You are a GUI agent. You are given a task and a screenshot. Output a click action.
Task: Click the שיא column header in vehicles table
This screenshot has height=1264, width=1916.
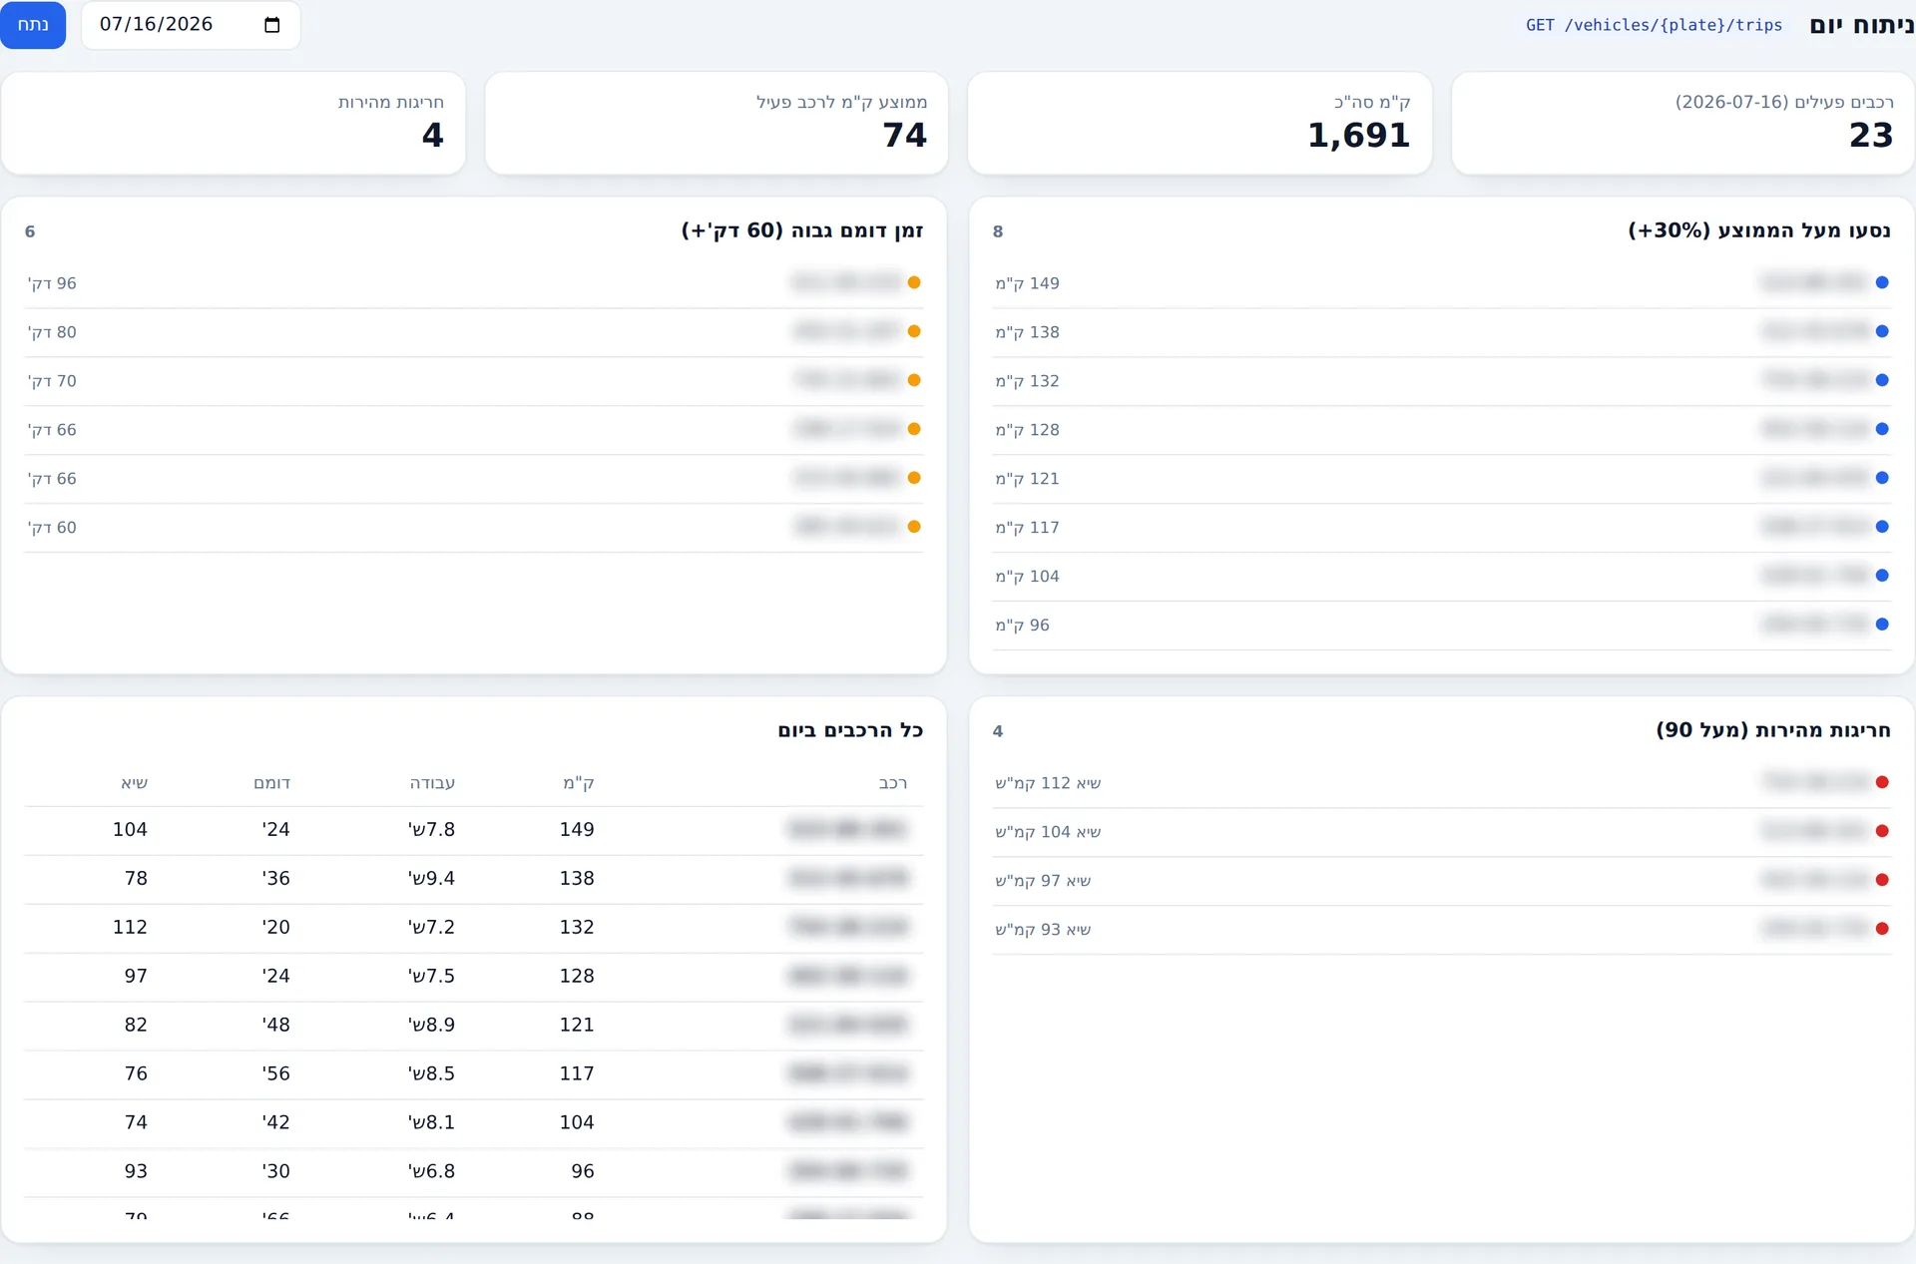(135, 783)
